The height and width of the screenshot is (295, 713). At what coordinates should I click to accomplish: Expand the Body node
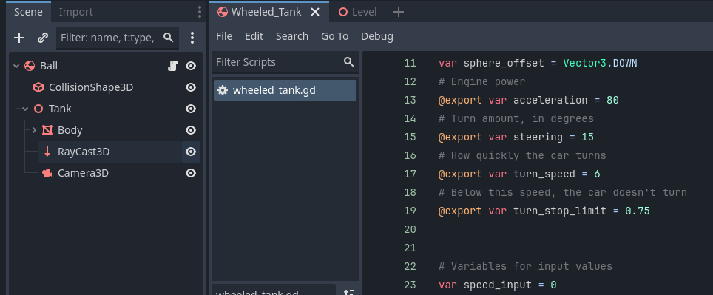coord(34,130)
